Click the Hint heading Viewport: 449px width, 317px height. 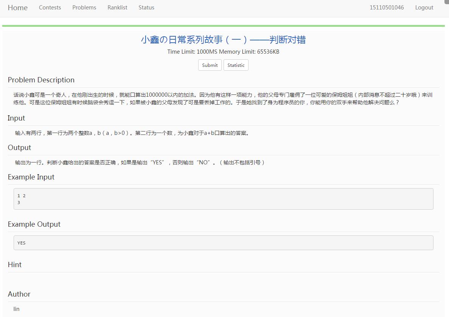click(x=15, y=264)
